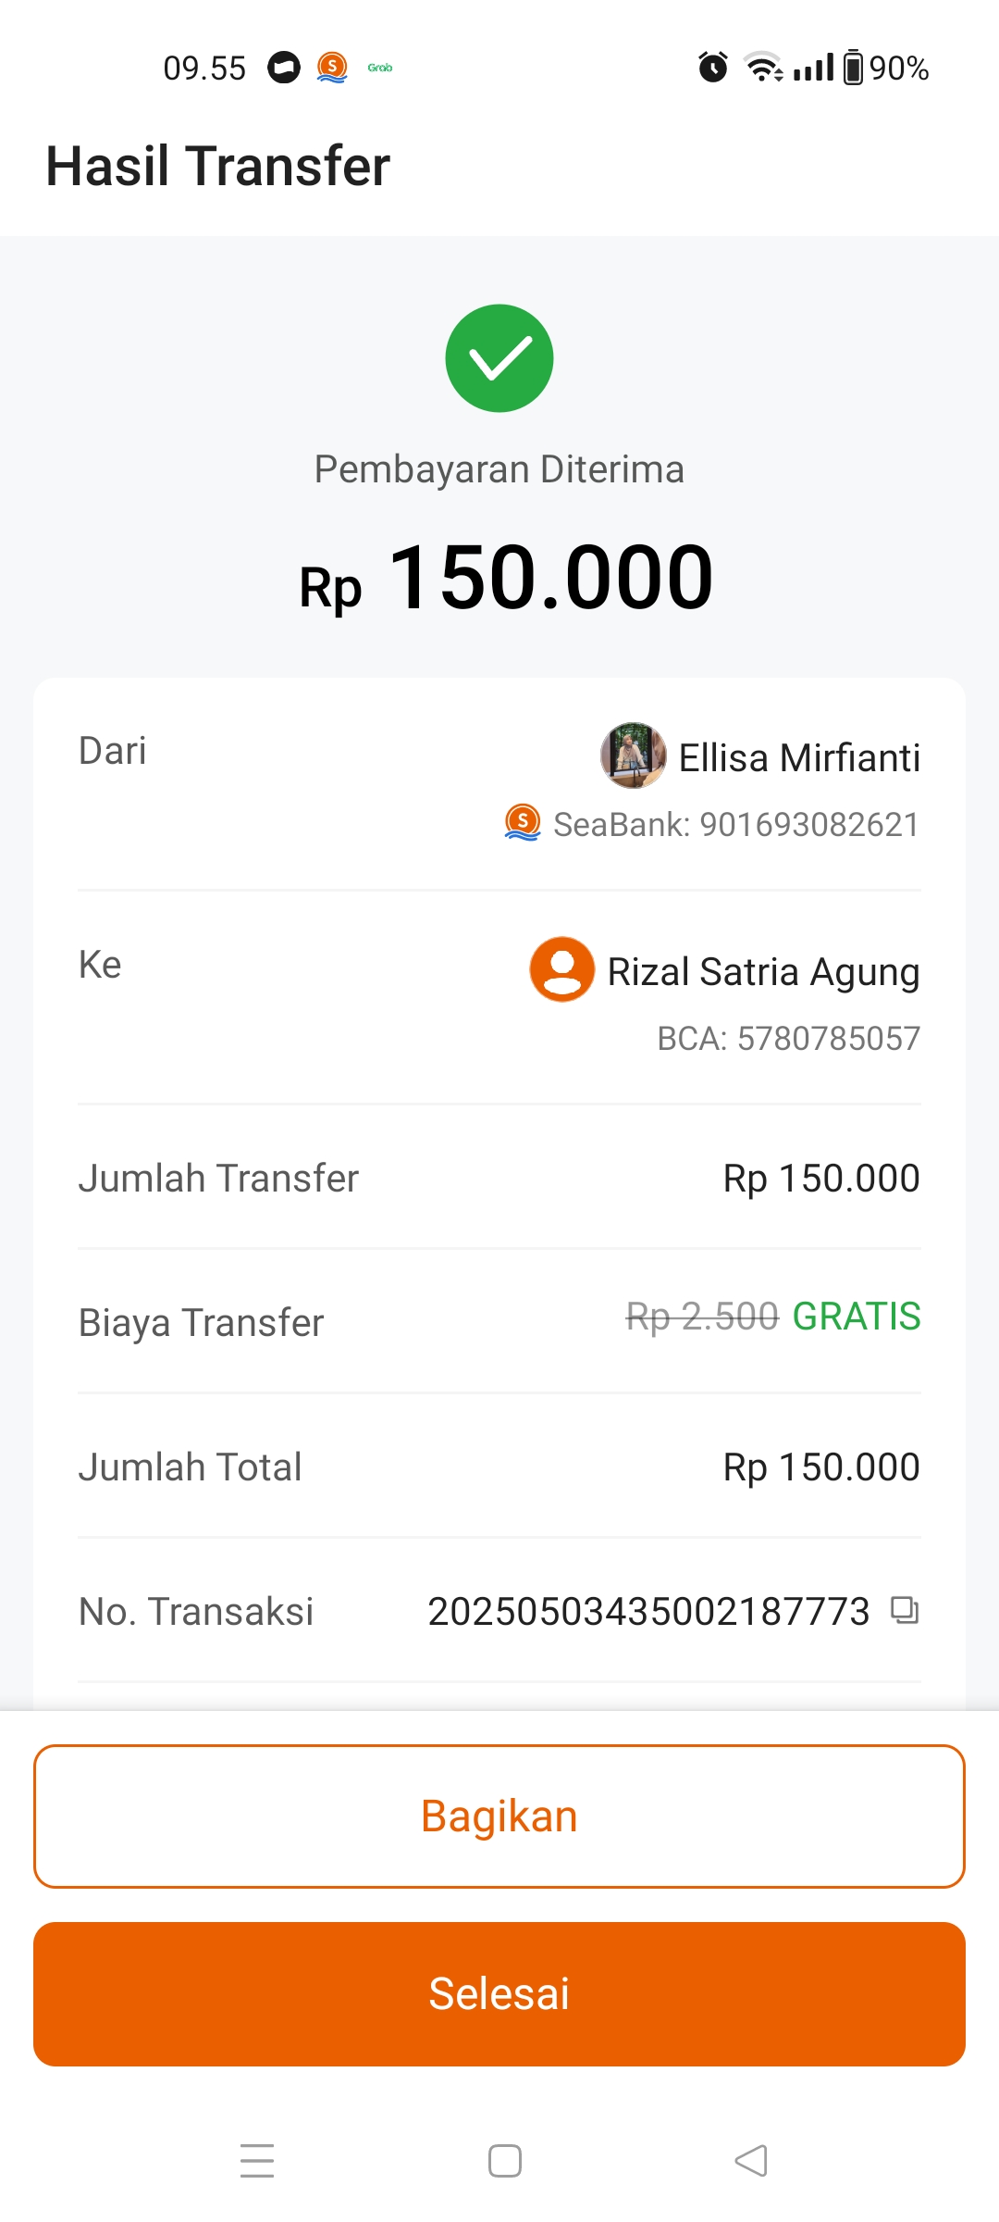Copy the transaction number icon
This screenshot has width=999, height=2222.
click(x=904, y=1610)
